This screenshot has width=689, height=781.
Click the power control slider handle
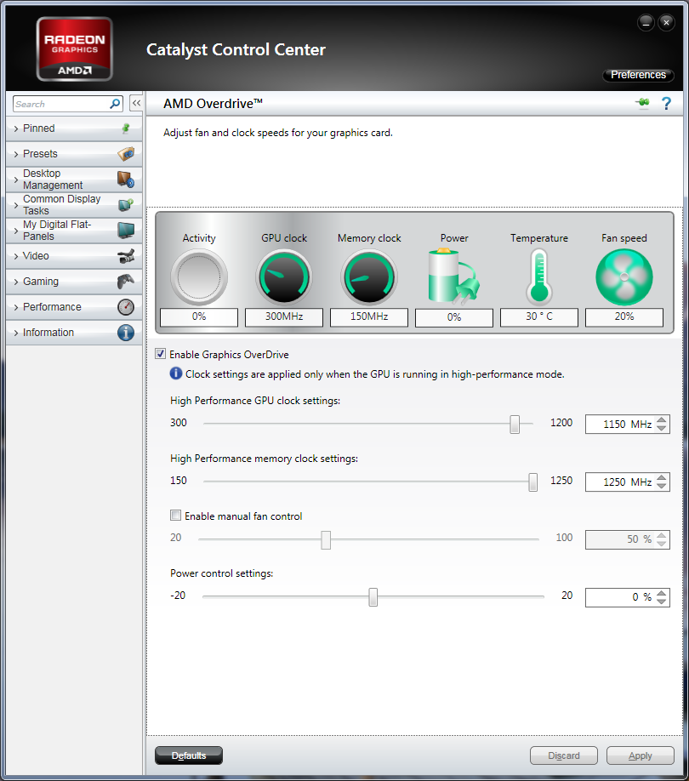(373, 597)
